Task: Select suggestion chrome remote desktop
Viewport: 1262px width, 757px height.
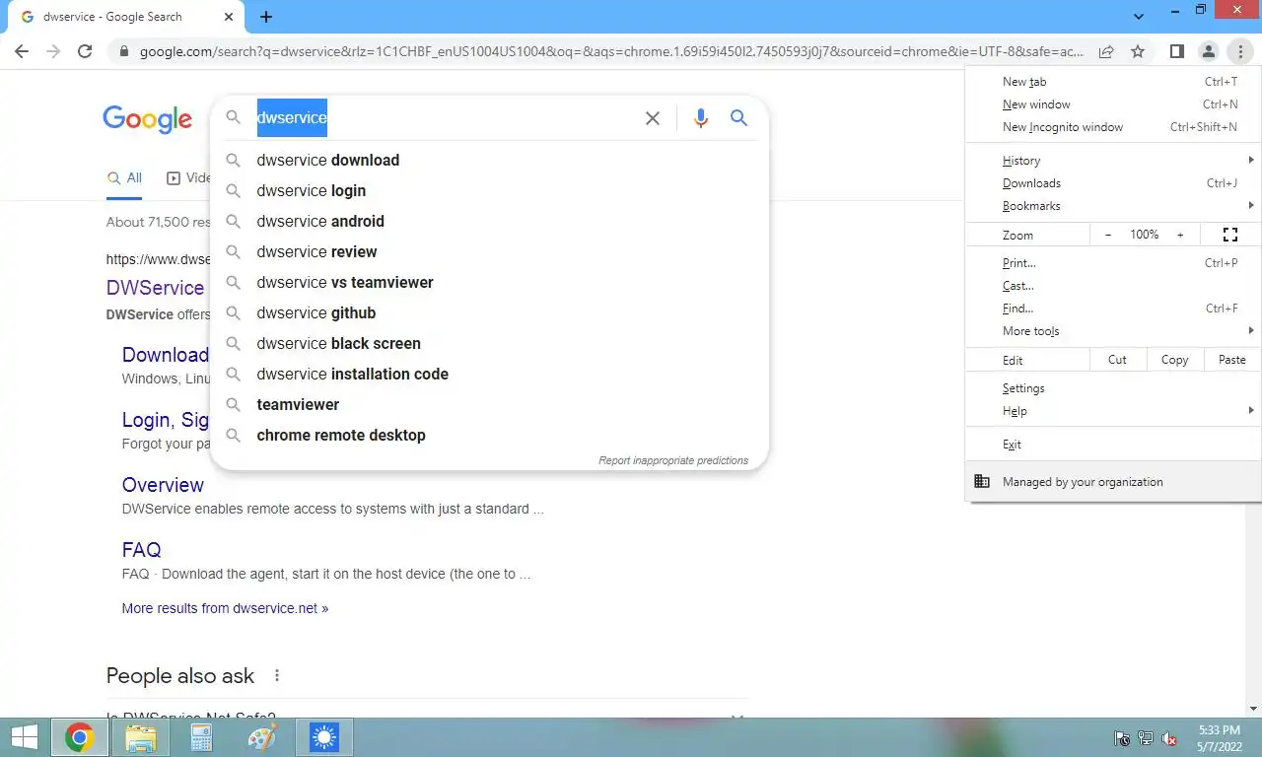Action: tap(489, 436)
